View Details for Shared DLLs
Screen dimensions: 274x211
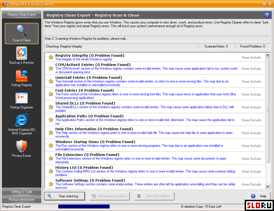[x=251, y=107]
